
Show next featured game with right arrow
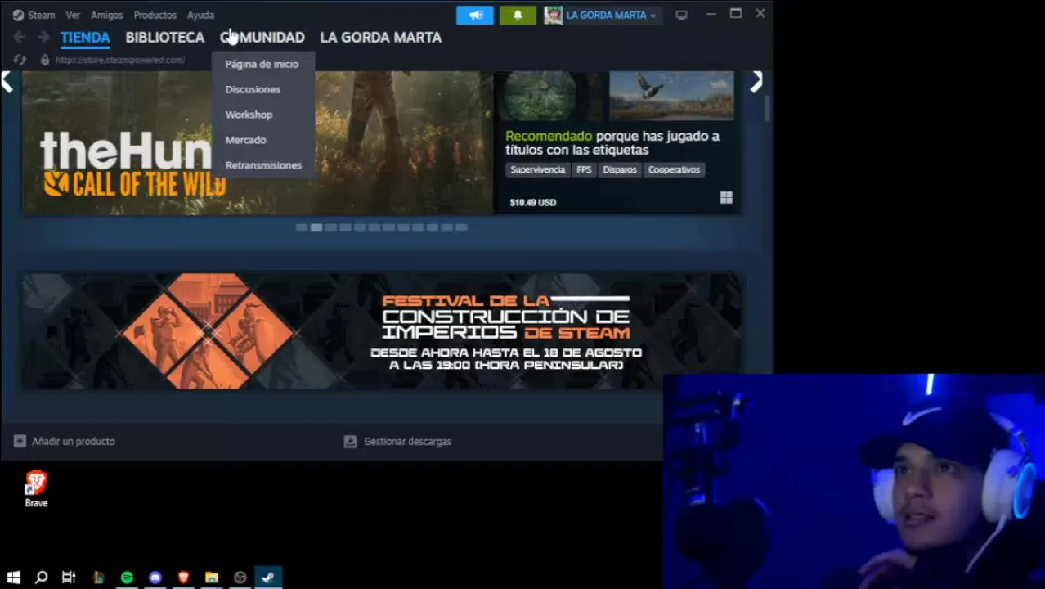(756, 81)
